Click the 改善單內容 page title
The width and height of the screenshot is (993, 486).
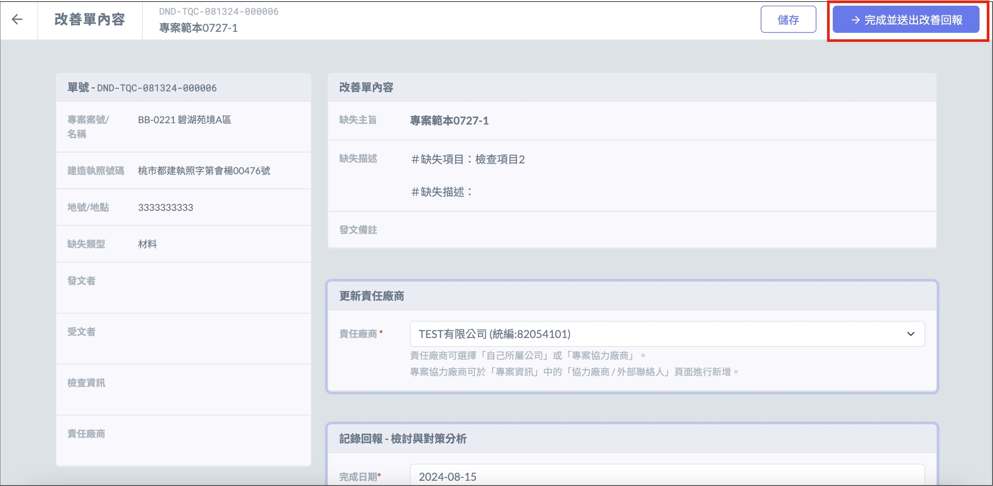(x=90, y=19)
